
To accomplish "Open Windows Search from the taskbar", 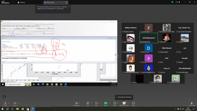I will [x=7, y=109].
